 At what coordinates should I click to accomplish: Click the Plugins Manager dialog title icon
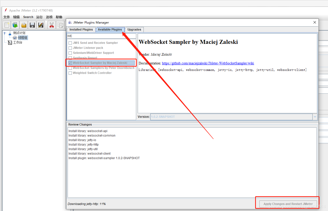click(x=70, y=22)
